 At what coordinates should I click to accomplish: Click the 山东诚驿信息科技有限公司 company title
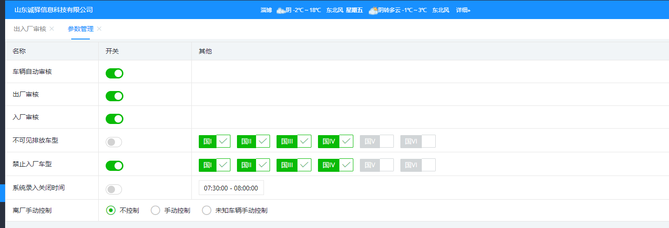(54, 10)
